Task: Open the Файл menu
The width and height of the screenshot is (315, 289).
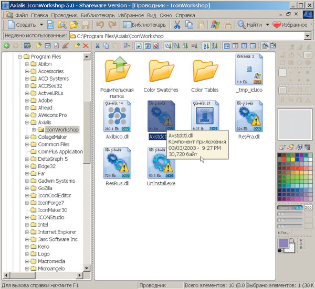Action: pyautogui.click(x=22, y=15)
